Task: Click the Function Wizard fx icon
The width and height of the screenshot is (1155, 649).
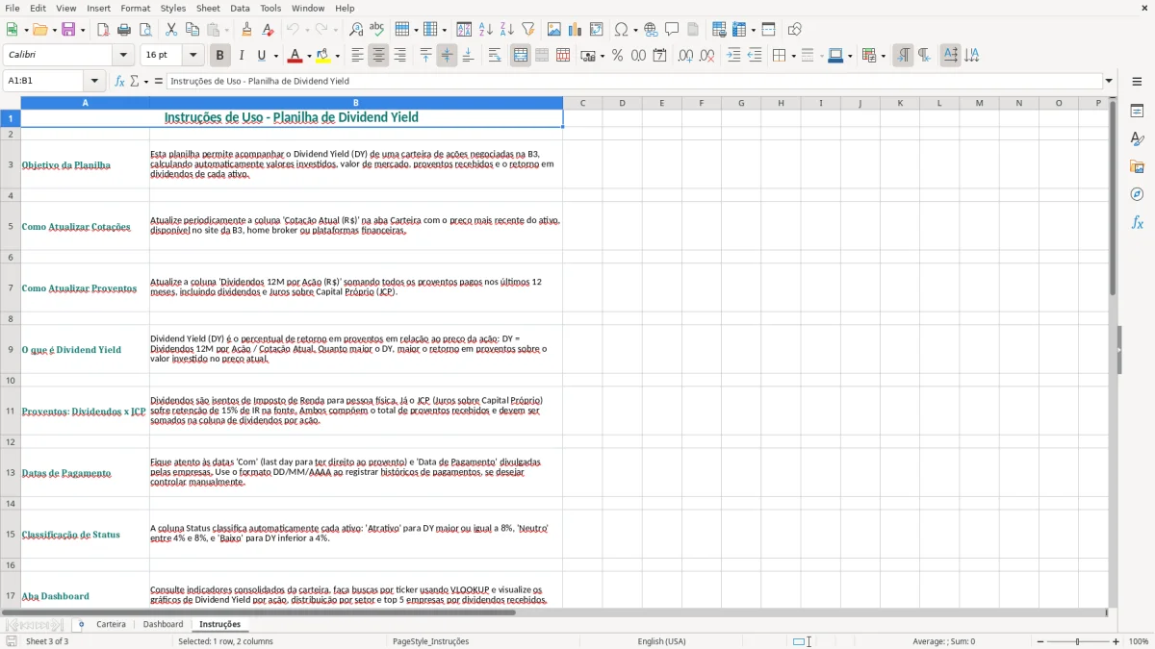Action: 120,81
